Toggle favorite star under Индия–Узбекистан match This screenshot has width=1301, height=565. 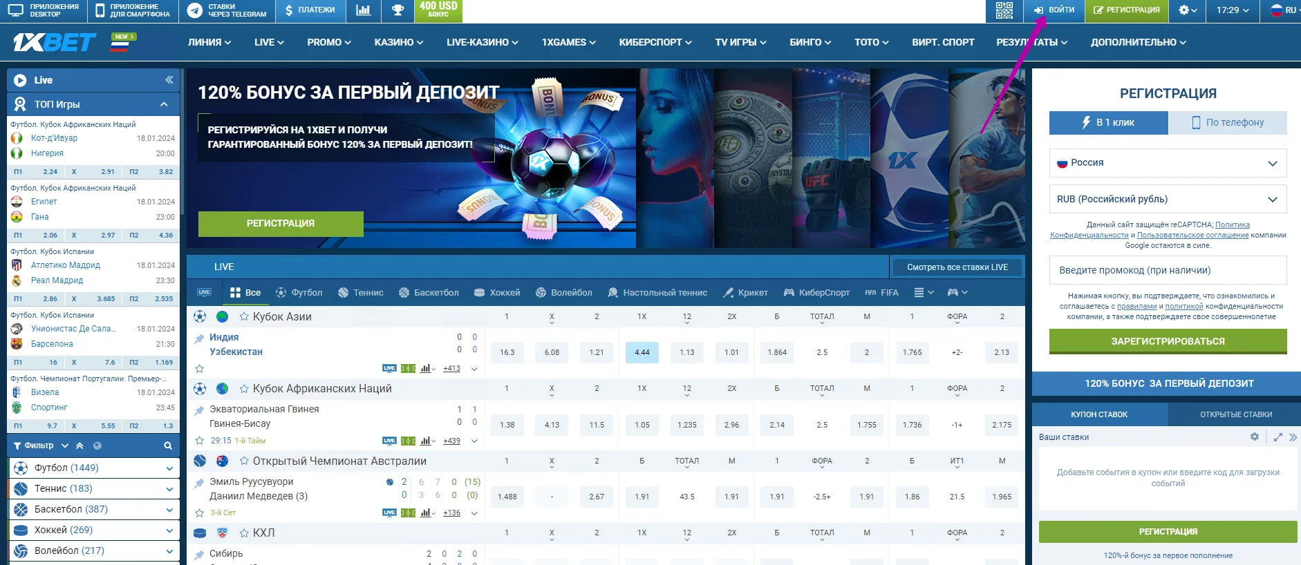[199, 369]
